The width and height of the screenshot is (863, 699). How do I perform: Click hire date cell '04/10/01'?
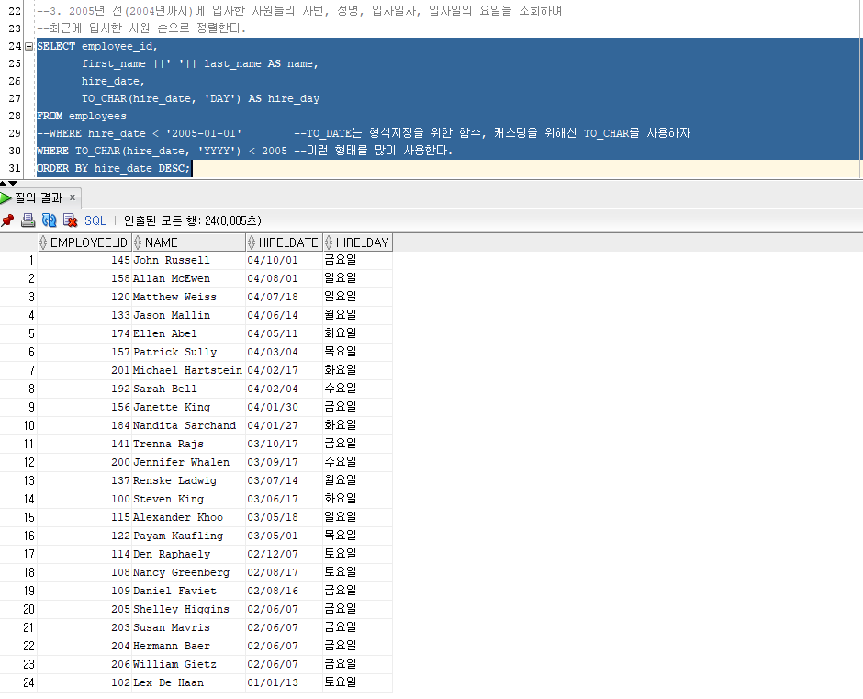(x=284, y=260)
